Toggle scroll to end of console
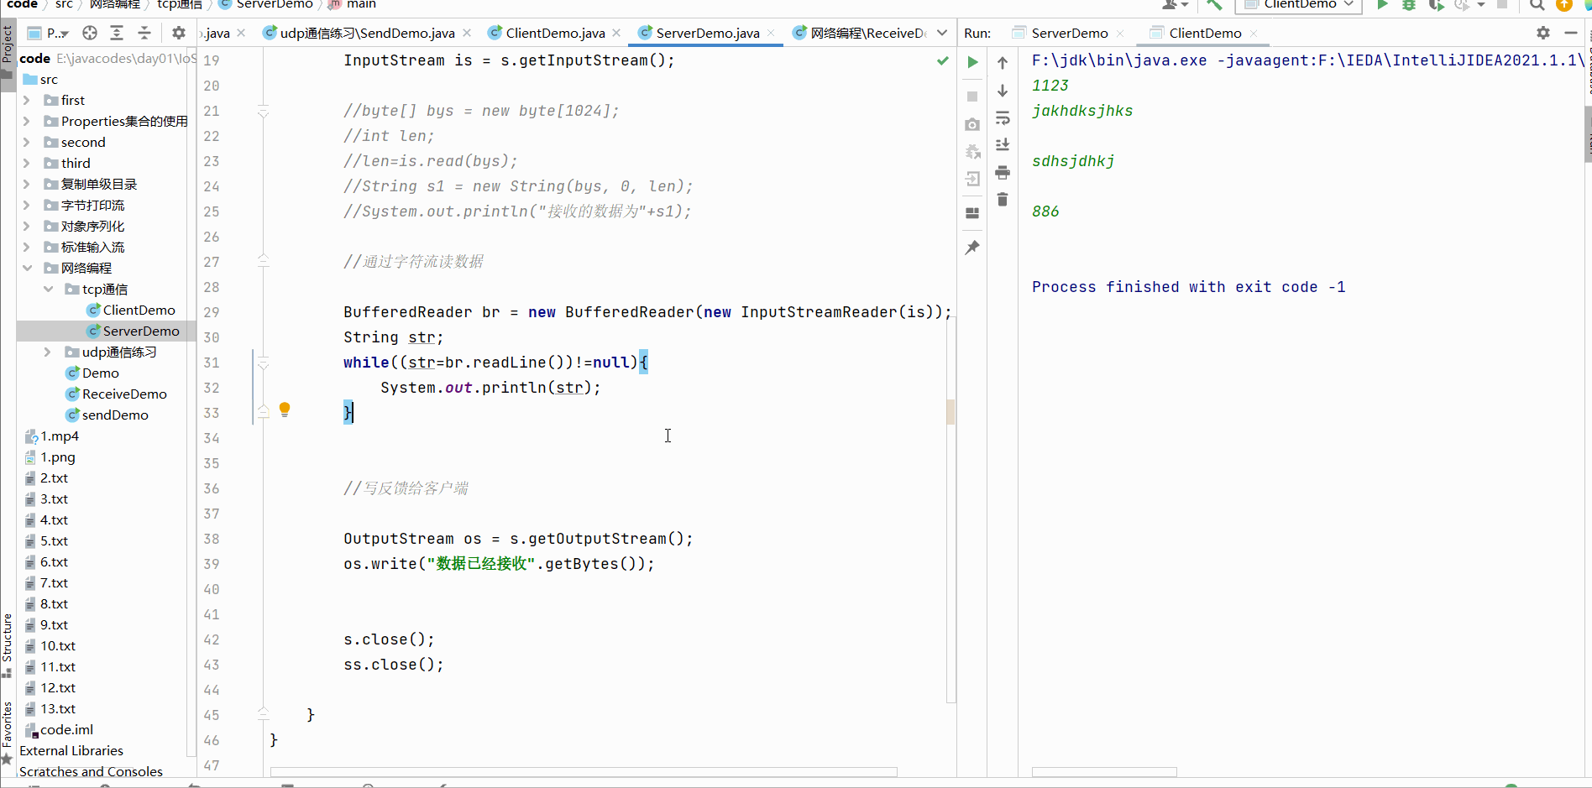Image resolution: width=1592 pixels, height=788 pixels. pos(1003,144)
